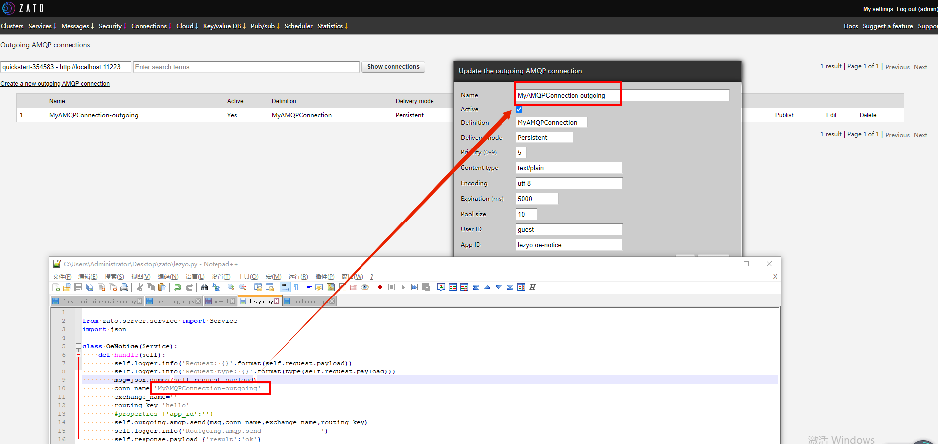Click the Zoom Out icon in Notepad++
Viewport: 938px width, 444px height.
point(243,287)
